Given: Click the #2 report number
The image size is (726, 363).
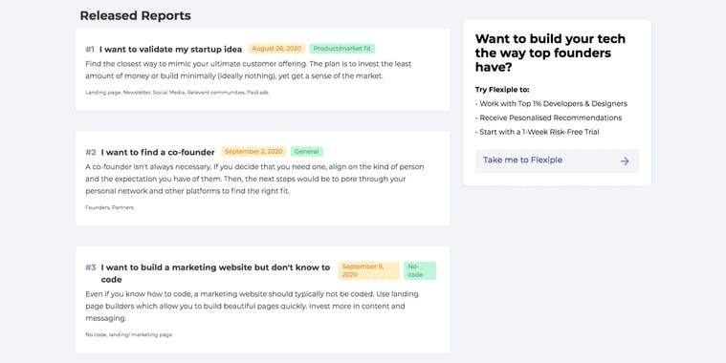Looking at the screenshot, I should (x=91, y=152).
